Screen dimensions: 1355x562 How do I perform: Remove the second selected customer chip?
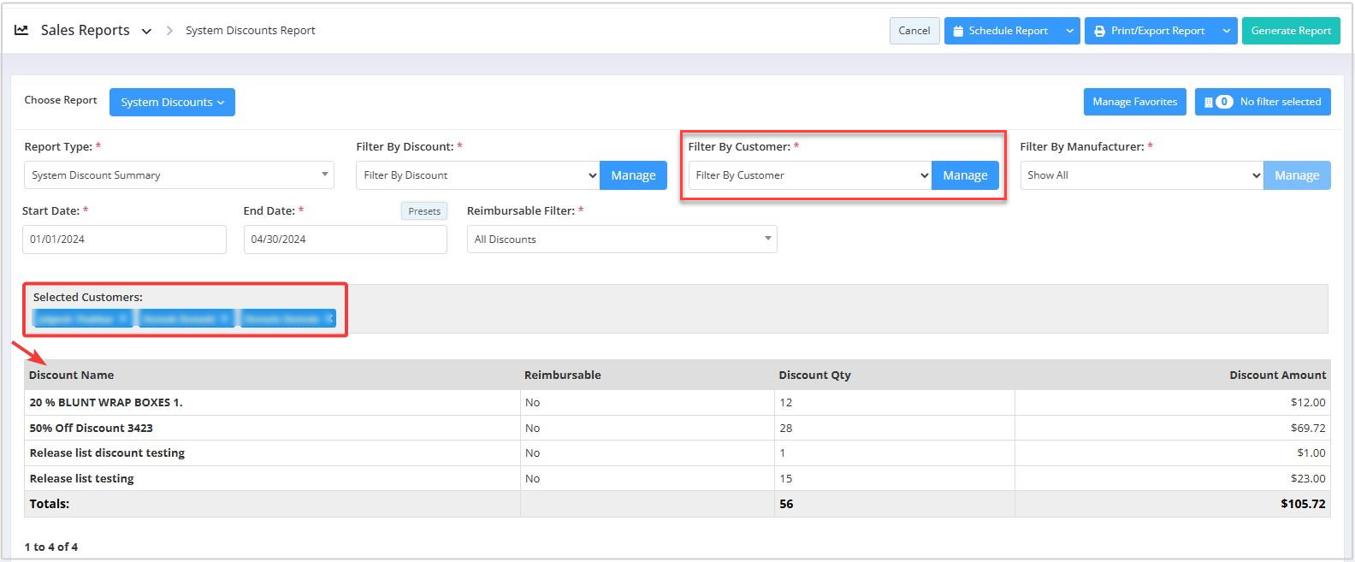click(225, 318)
